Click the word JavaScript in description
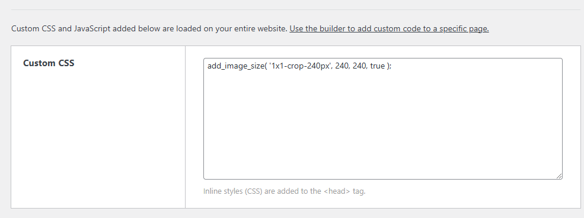The width and height of the screenshot is (584, 218). tap(92, 28)
